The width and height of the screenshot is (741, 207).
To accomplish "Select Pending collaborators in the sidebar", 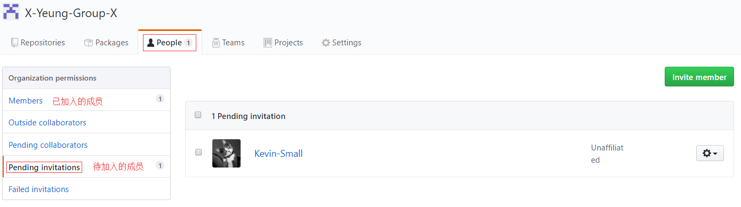I will pos(48,145).
